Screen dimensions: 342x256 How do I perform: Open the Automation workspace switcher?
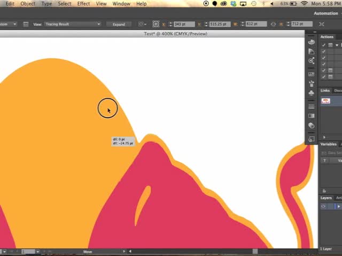[x=327, y=13]
